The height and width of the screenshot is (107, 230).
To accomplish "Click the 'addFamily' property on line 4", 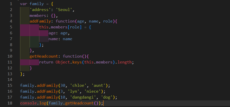I will pyautogui.click(x=40, y=21).
